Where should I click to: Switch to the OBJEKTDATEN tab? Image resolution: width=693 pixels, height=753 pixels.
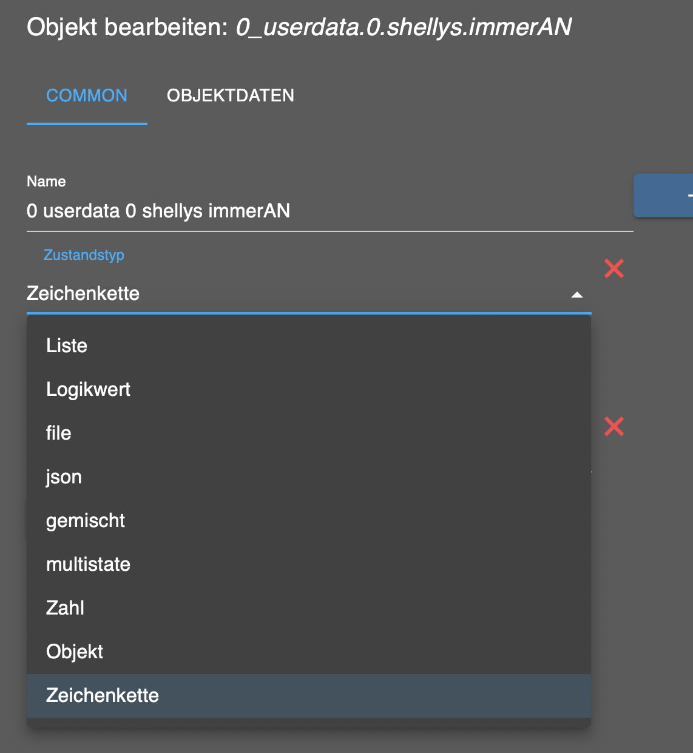click(x=231, y=96)
